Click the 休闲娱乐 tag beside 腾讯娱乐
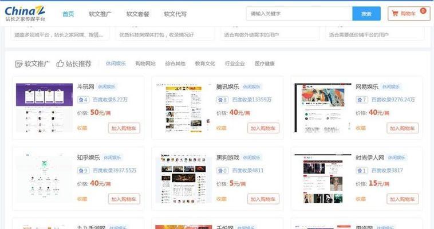Viewport: 434px width, 229px height. [251, 86]
